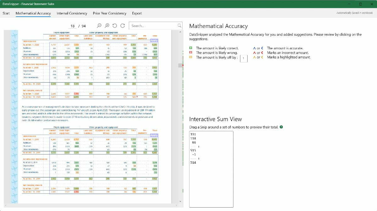Click the green likely correct legend square

[191, 48]
